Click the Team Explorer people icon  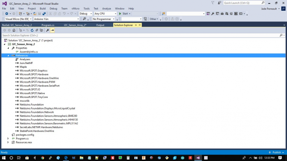pos(227,14)
